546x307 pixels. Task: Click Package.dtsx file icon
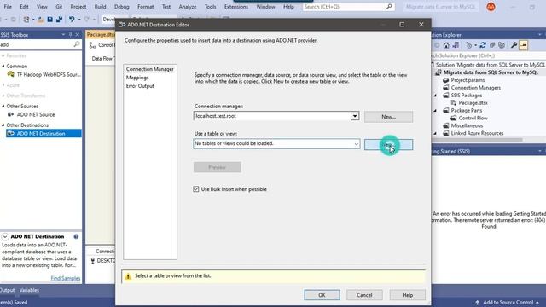453,102
